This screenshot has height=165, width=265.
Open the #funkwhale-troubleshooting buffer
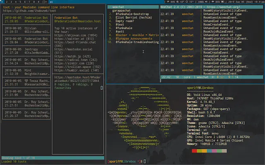[137, 42]
